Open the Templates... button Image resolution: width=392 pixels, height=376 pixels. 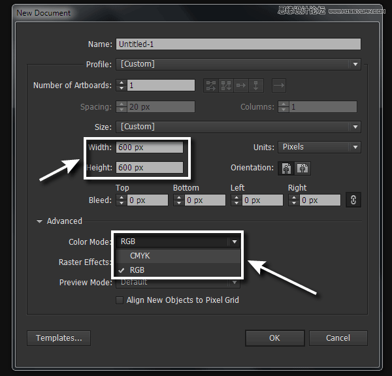[x=59, y=337]
